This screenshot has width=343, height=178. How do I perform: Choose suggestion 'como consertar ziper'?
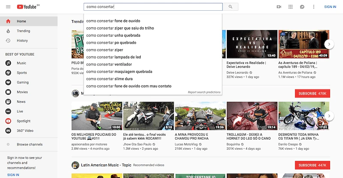point(153,50)
